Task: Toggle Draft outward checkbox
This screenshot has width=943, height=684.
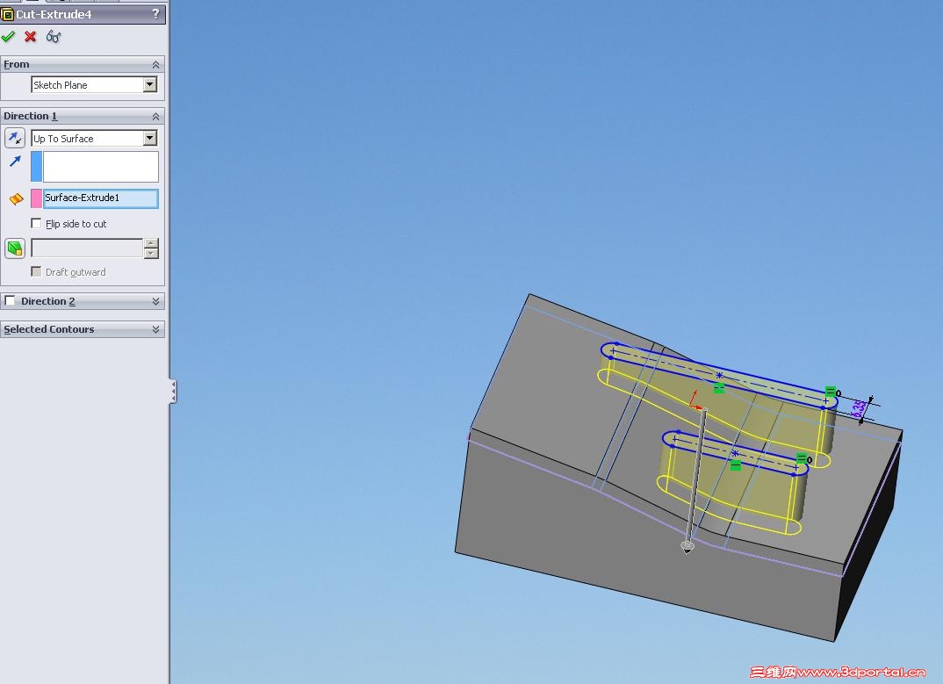Action: (x=36, y=271)
